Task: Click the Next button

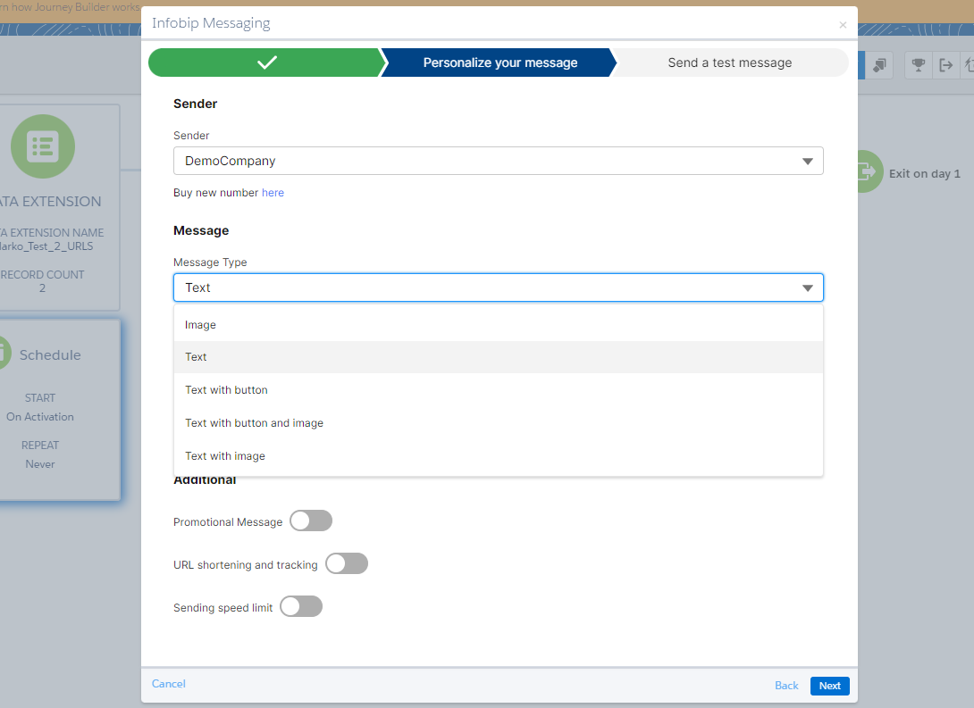Action: [829, 686]
